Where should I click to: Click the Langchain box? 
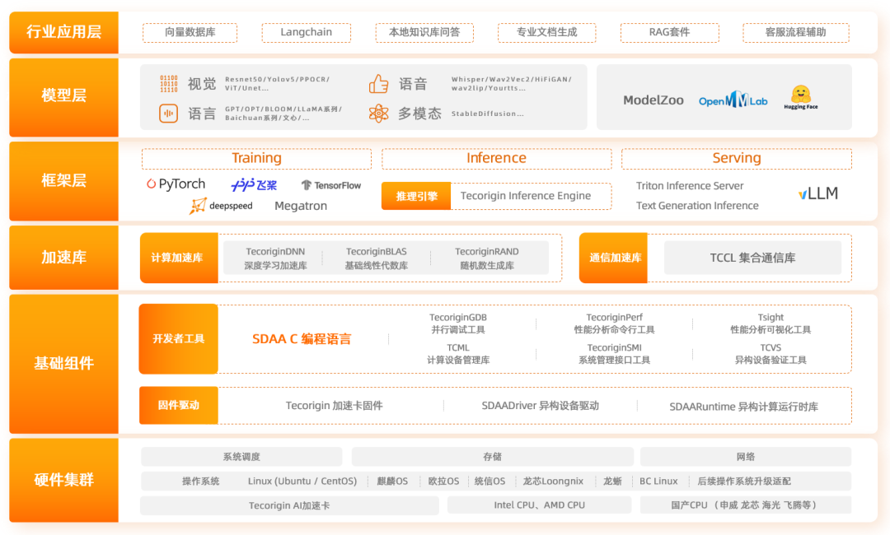306,33
